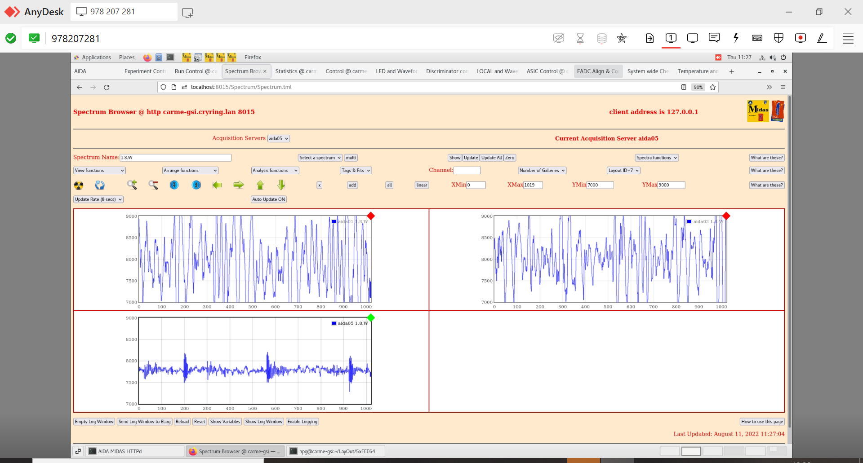The image size is (863, 463).
Task: Open the Acquisition Servers aida05 dropdown
Action: tap(278, 139)
